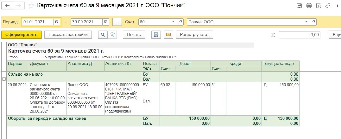Copy link via chain icon

[328, 6]
